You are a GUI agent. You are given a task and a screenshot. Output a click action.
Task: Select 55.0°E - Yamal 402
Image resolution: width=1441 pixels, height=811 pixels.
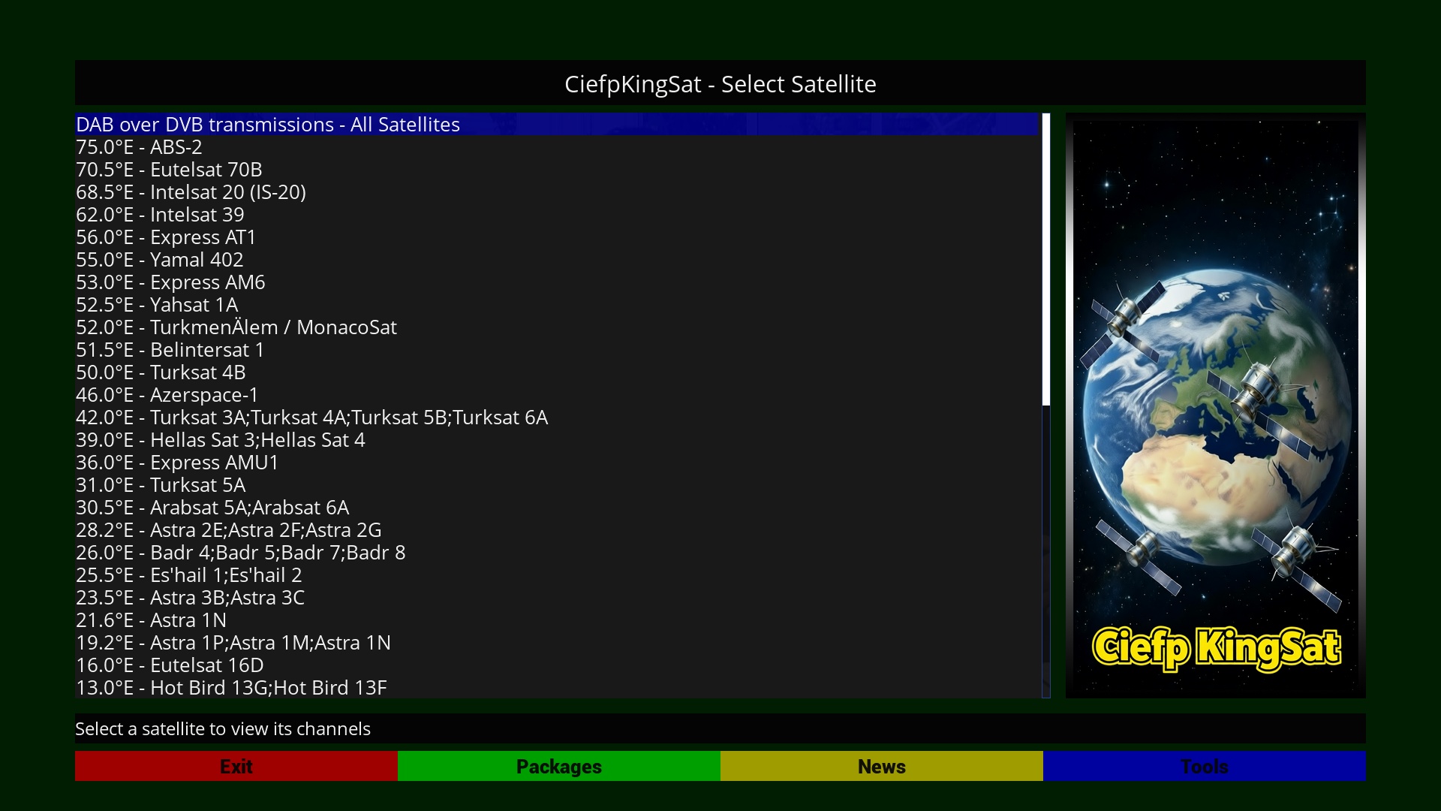pos(556,259)
